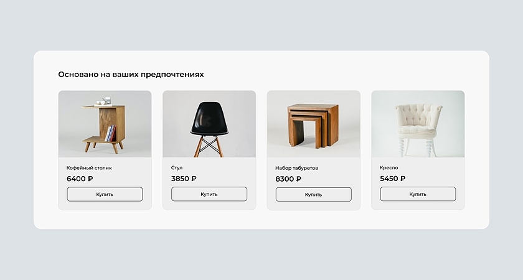The height and width of the screenshot is (280, 523).
Task: Select the 3850 ₽ price label
Action: pyautogui.click(x=184, y=179)
